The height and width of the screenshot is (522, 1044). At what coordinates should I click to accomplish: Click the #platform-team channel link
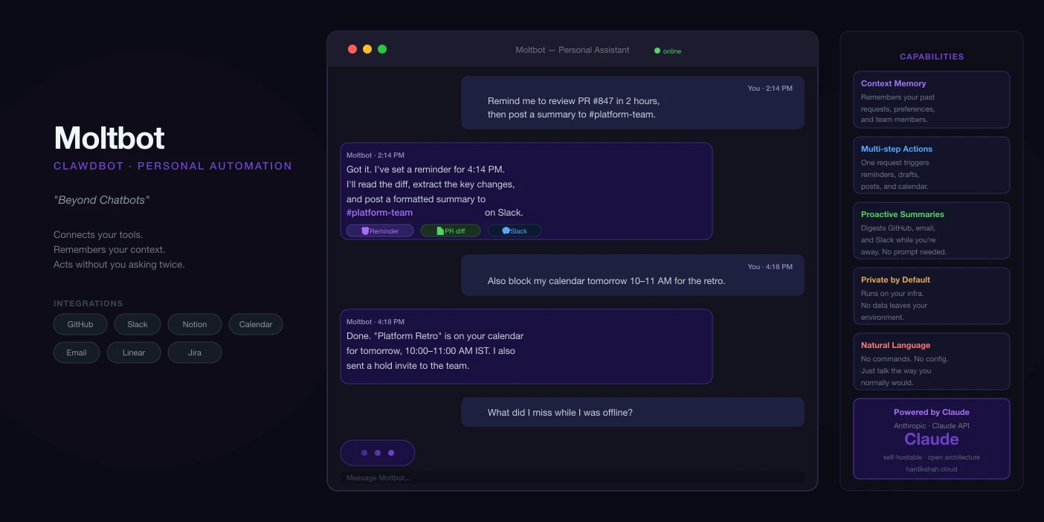point(379,213)
